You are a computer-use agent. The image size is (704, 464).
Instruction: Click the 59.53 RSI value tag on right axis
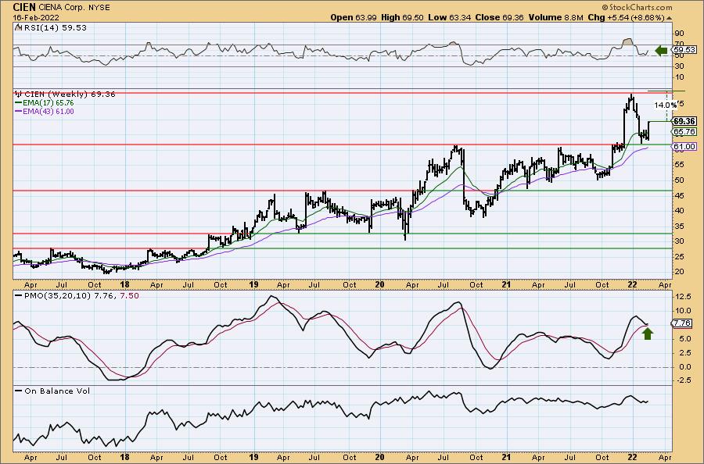pyautogui.click(x=684, y=50)
